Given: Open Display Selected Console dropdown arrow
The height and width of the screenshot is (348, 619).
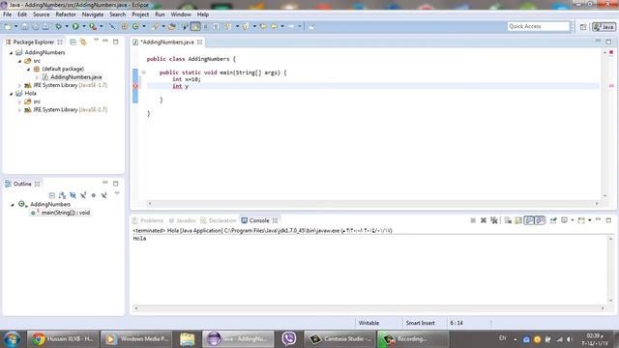Looking at the screenshot, I should [x=572, y=220].
